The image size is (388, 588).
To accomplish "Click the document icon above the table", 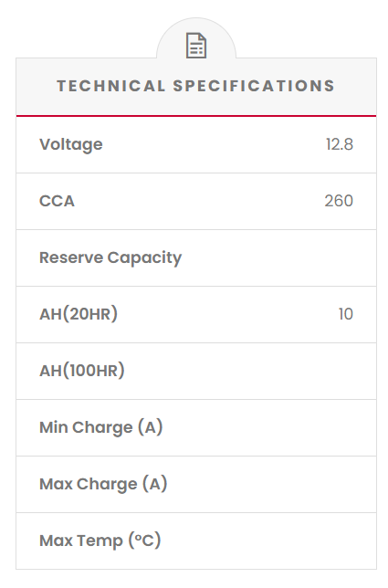I will click(x=196, y=46).
